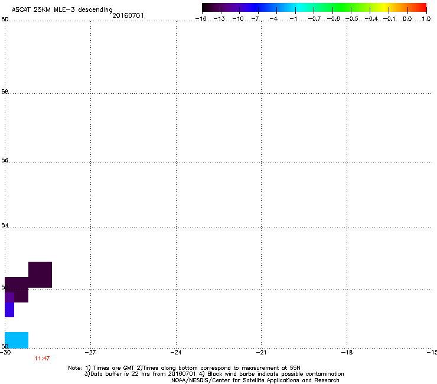Click the note line 'Times are GMT'
437x384 pixels.
coord(184,368)
